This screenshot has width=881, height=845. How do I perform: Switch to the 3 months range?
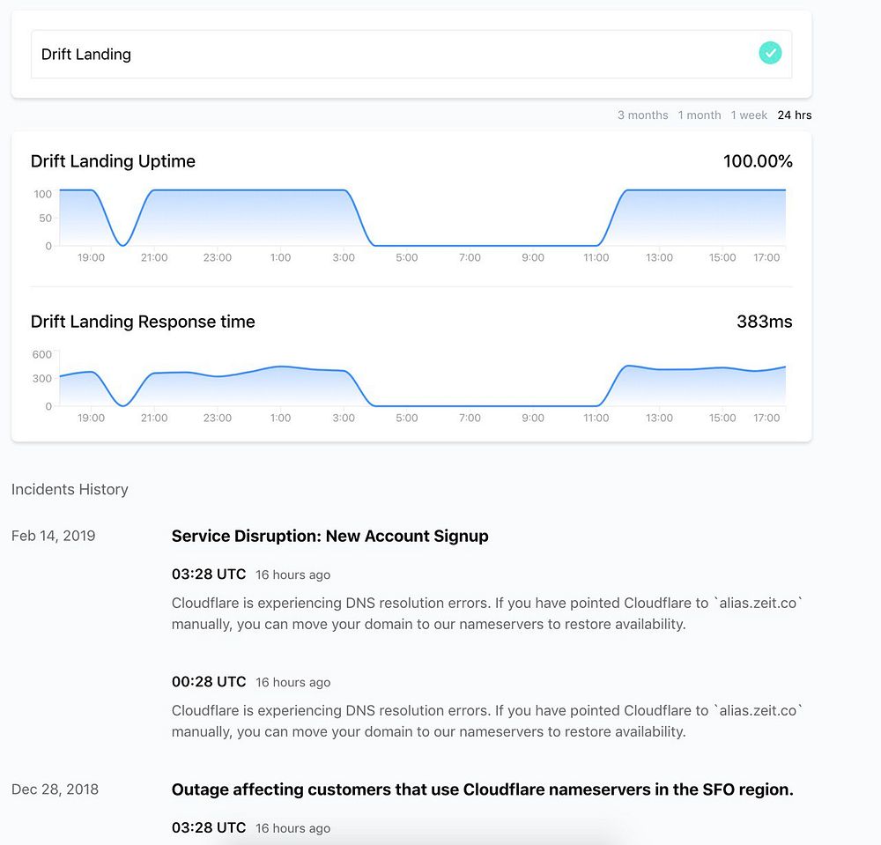click(642, 115)
